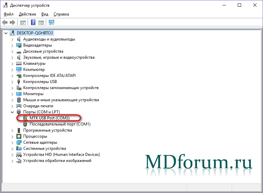Click the Сетевые адаптеры network icon
The height and width of the screenshot is (193, 263).
click(19, 142)
